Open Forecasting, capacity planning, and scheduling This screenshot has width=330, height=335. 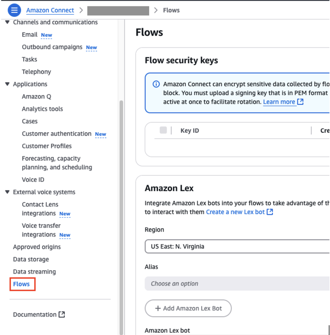coord(57,163)
